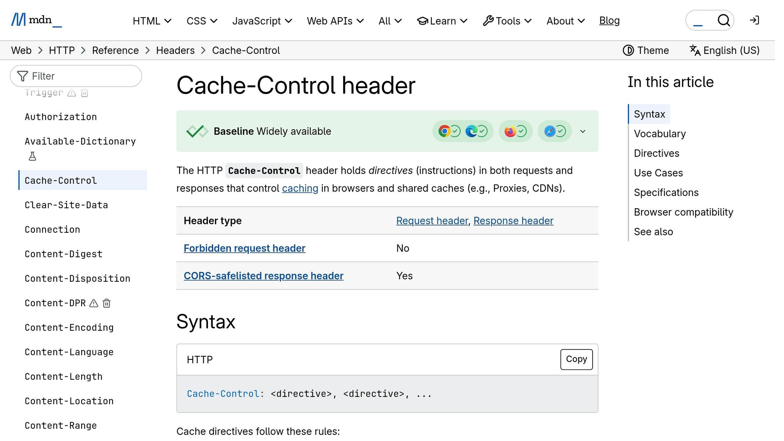784x441 pixels.
Task: Click the language translate icon
Action: (x=695, y=50)
